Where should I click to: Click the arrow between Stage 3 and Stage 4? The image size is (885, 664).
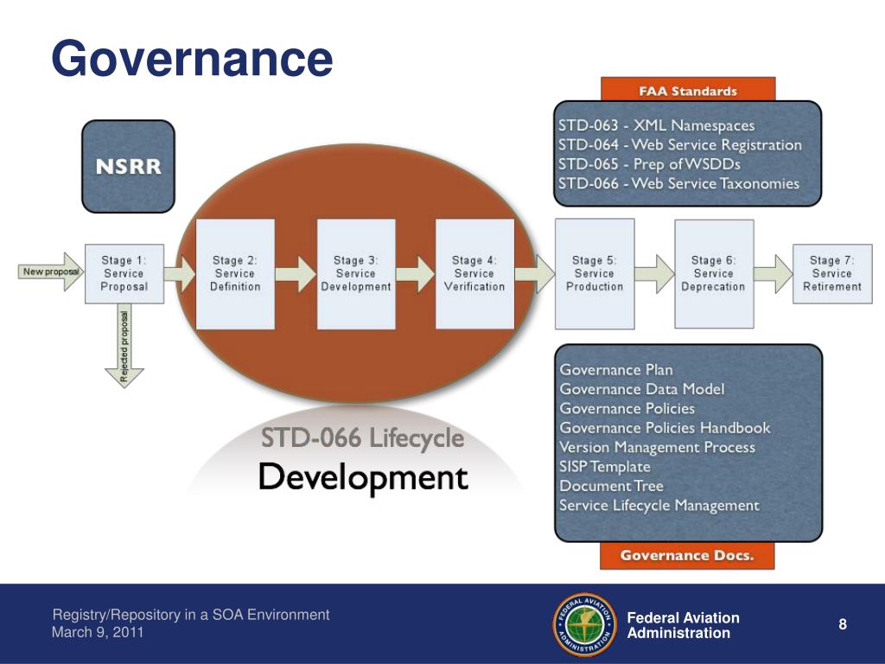click(x=416, y=274)
